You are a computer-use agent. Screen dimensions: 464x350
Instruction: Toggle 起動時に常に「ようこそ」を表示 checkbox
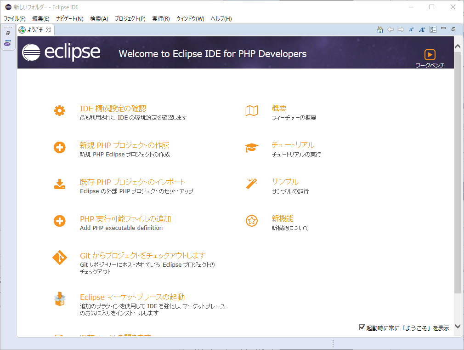[362, 327]
